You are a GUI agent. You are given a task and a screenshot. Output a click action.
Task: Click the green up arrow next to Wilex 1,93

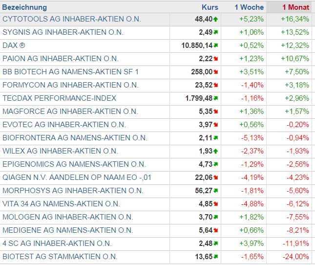point(215,151)
